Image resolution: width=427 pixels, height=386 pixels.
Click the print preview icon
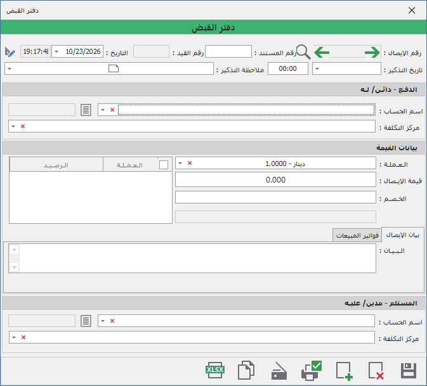pyautogui.click(x=279, y=371)
